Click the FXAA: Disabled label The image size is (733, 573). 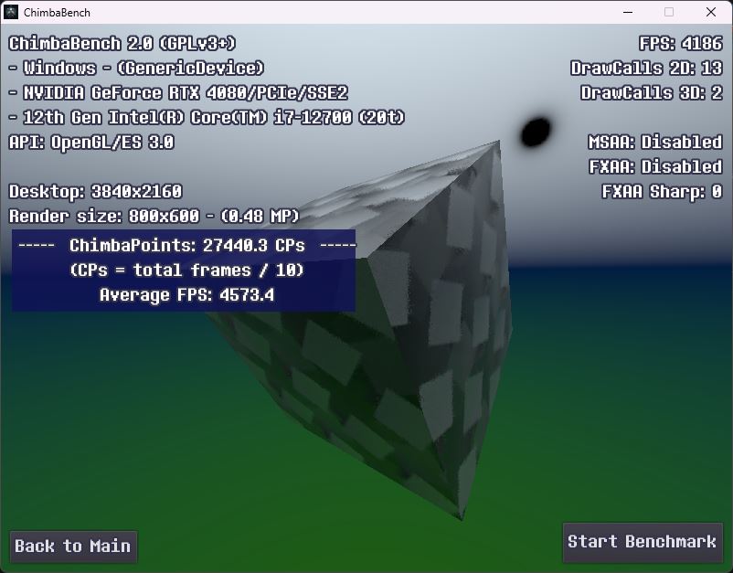click(655, 167)
